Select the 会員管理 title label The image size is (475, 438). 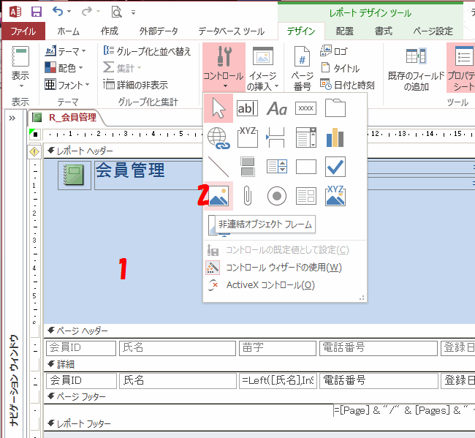pos(148,175)
